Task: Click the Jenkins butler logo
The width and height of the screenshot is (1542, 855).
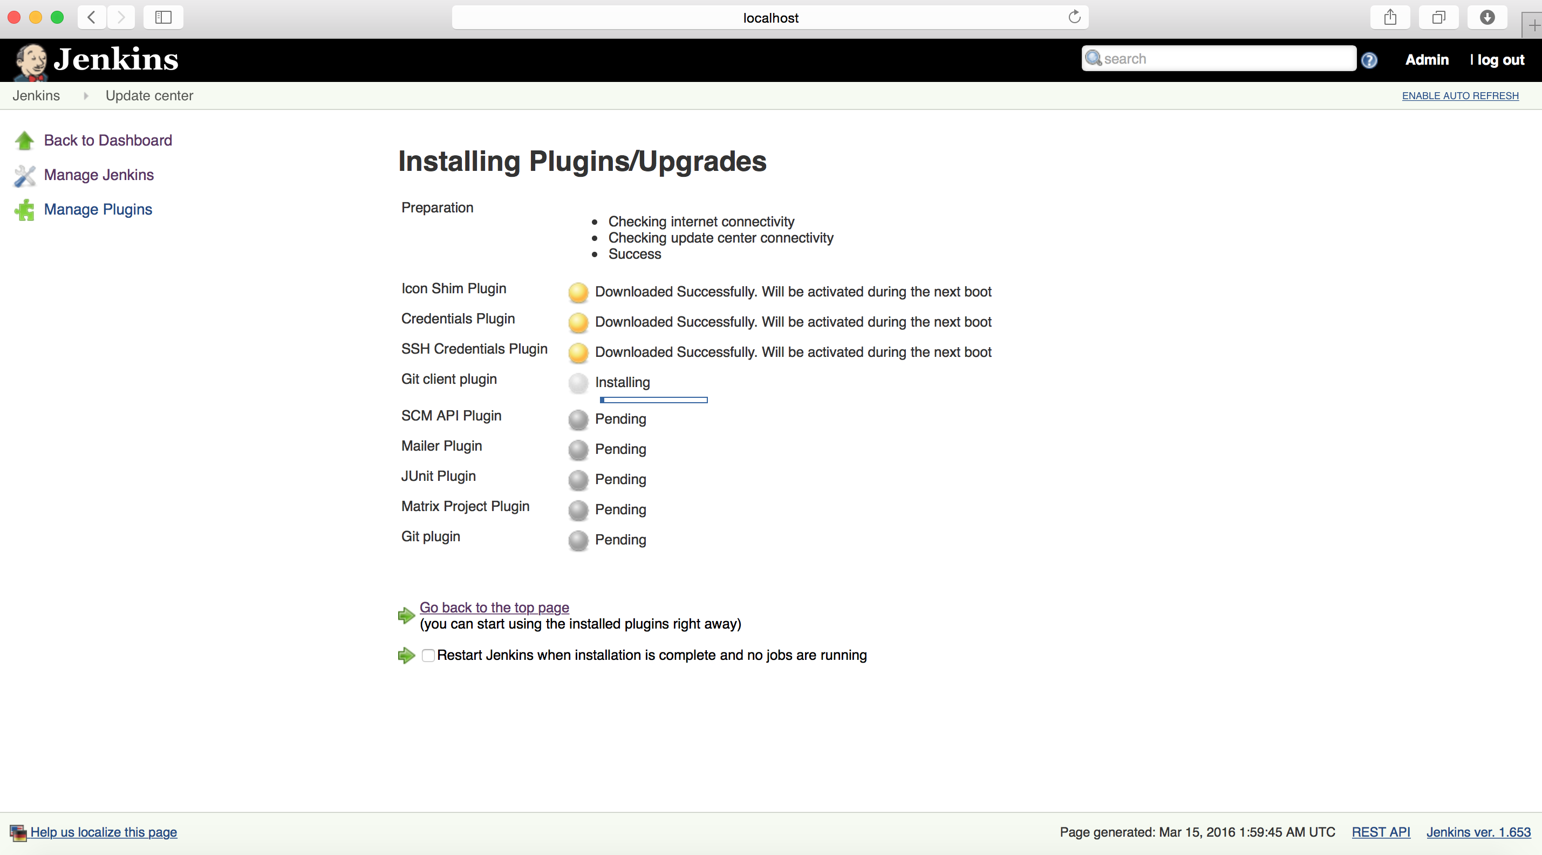Action: coord(31,61)
